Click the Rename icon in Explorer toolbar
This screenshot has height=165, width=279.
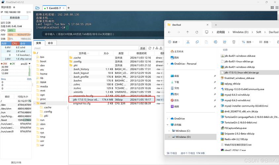pos(215,42)
